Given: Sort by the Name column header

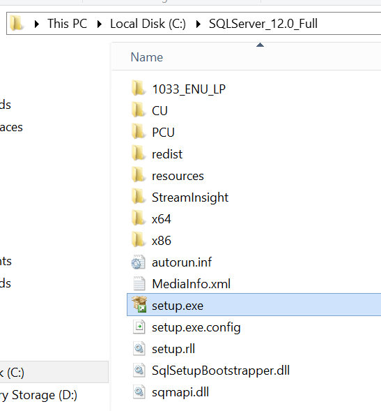Looking at the screenshot, I should point(147,57).
